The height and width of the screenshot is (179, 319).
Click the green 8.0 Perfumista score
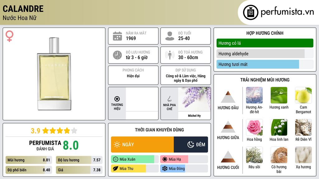(71, 145)
